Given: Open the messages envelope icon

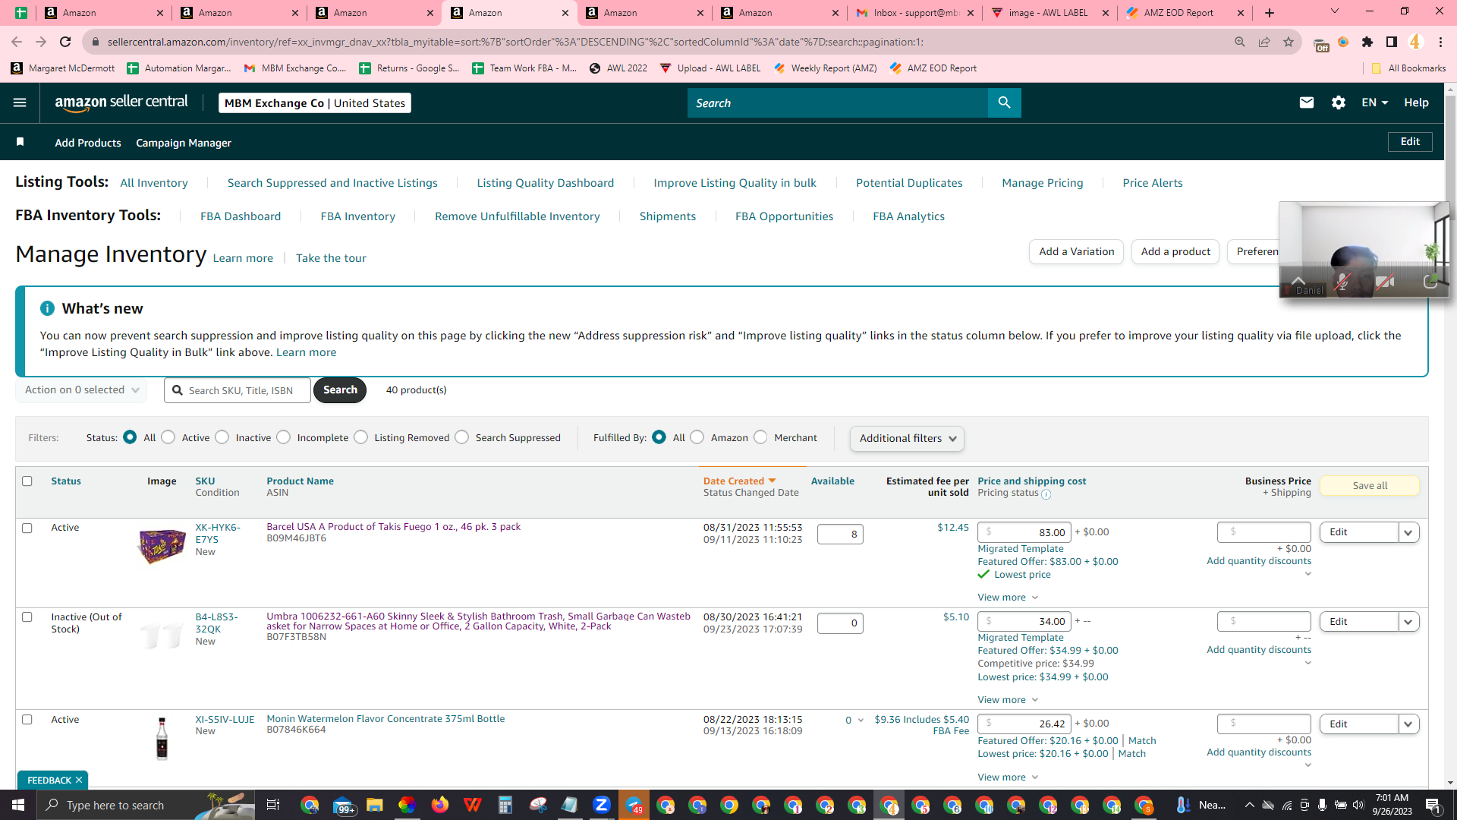Looking at the screenshot, I should point(1306,102).
